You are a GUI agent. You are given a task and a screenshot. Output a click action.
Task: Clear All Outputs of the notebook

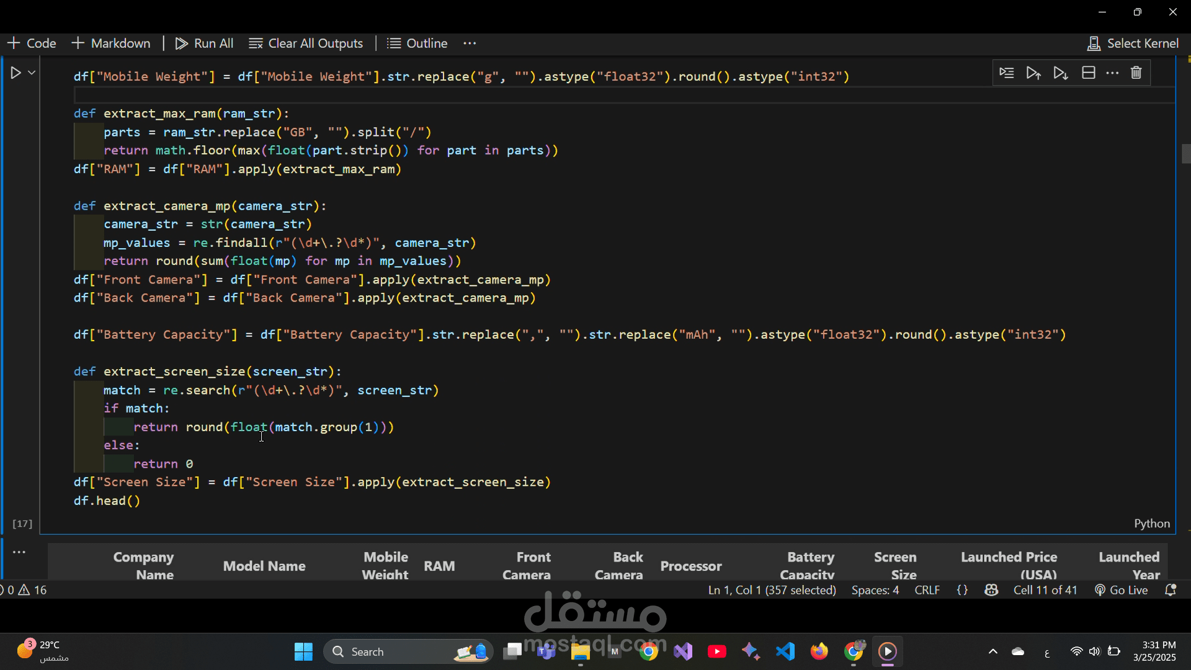pyautogui.click(x=306, y=43)
